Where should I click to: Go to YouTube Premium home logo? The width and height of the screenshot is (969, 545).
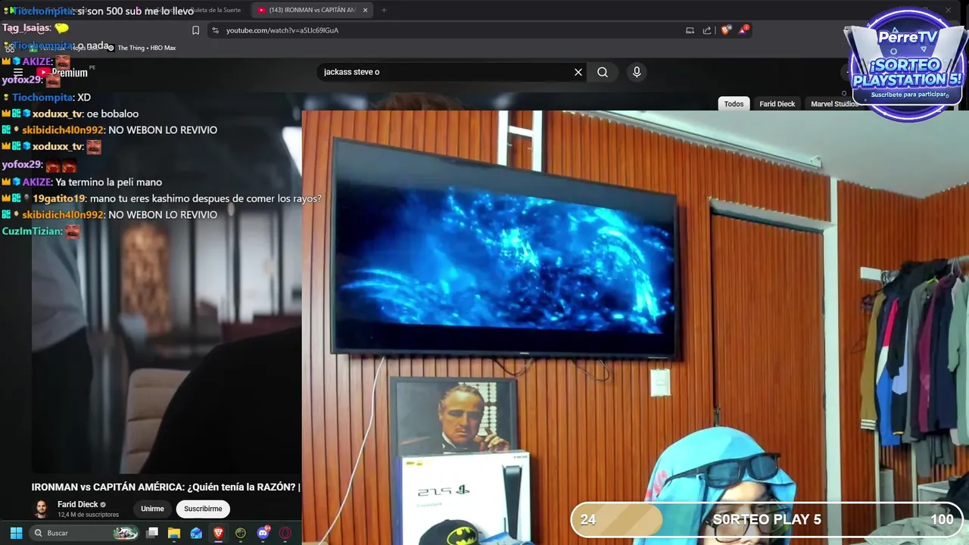click(63, 73)
